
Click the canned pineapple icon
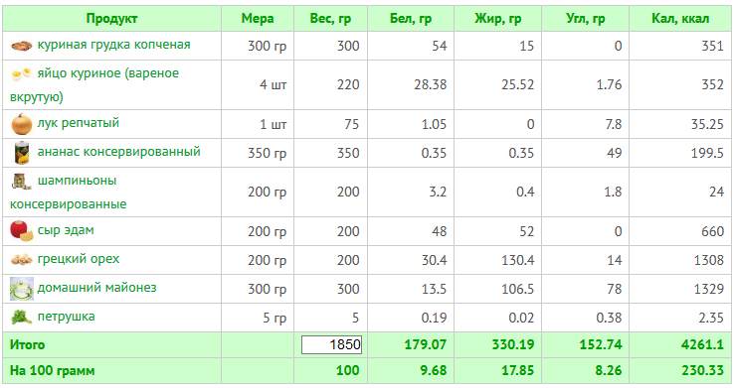[x=22, y=153]
